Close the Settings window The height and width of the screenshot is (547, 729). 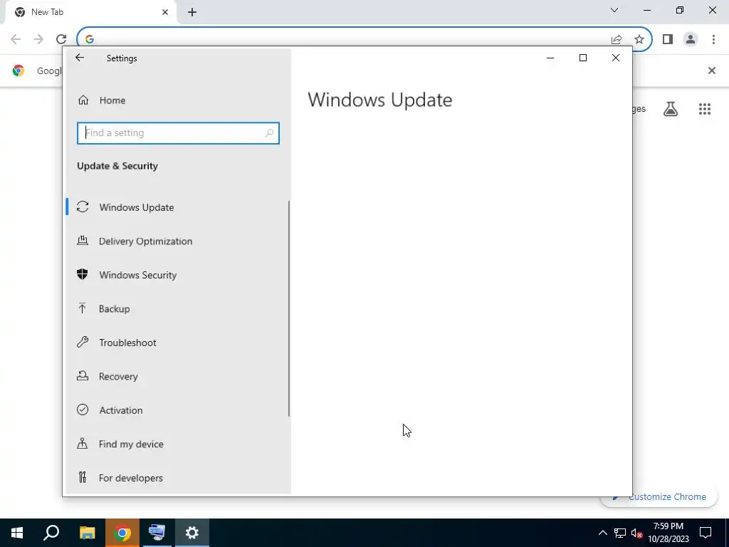pos(616,58)
